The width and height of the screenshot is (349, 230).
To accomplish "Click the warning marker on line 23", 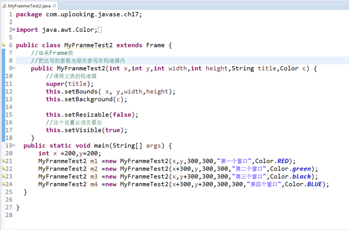I will (x=4, y=177).
